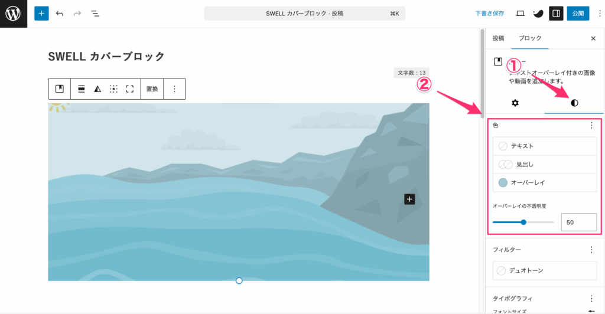Image resolution: width=605 pixels, height=314 pixels.
Task: Click the 文字数：13 character count badge
Action: [x=411, y=73]
